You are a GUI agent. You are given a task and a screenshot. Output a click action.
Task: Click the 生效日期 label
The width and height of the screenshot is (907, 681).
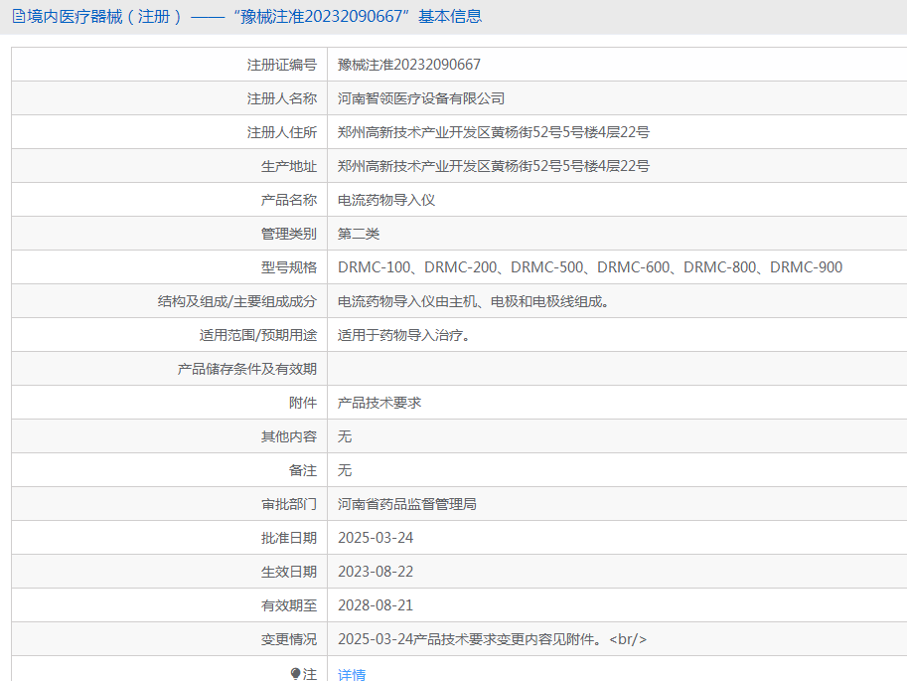289,572
